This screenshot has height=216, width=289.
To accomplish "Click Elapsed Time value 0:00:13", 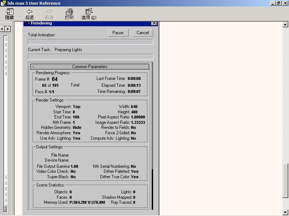I will click(134, 85).
